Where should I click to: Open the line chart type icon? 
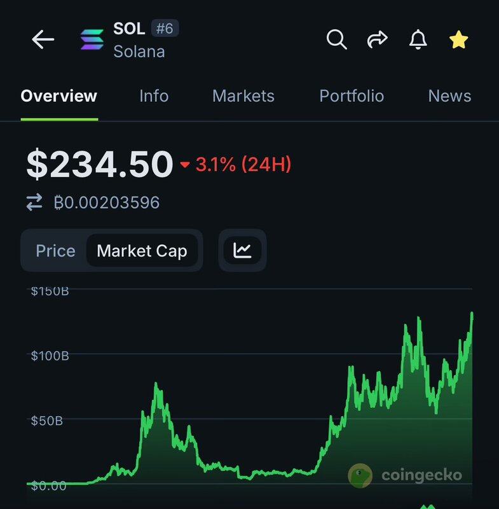point(243,250)
